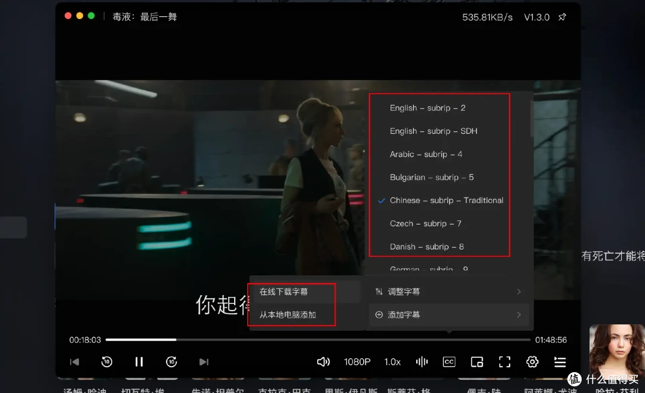Maximize the player with green button
Screen dimensions: 645x393
91,16
